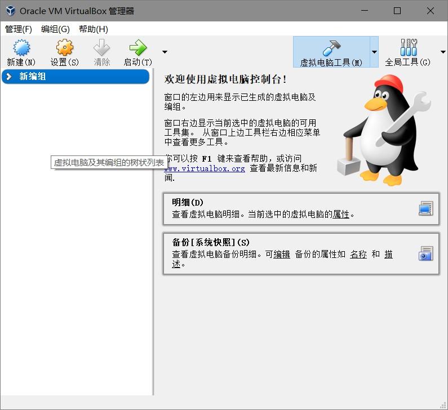Visit the www.virtualbox.org link
Image resolution: width=448 pixels, height=410 pixels.
coord(205,168)
